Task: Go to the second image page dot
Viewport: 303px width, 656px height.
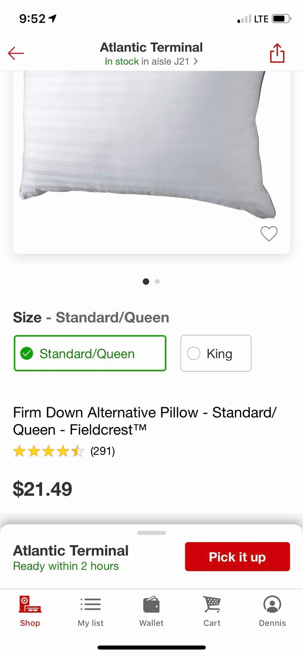Action: coord(157,281)
